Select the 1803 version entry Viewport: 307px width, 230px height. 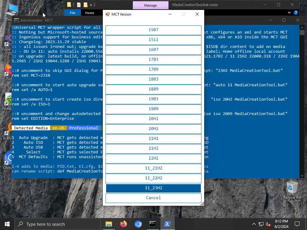[153, 79]
